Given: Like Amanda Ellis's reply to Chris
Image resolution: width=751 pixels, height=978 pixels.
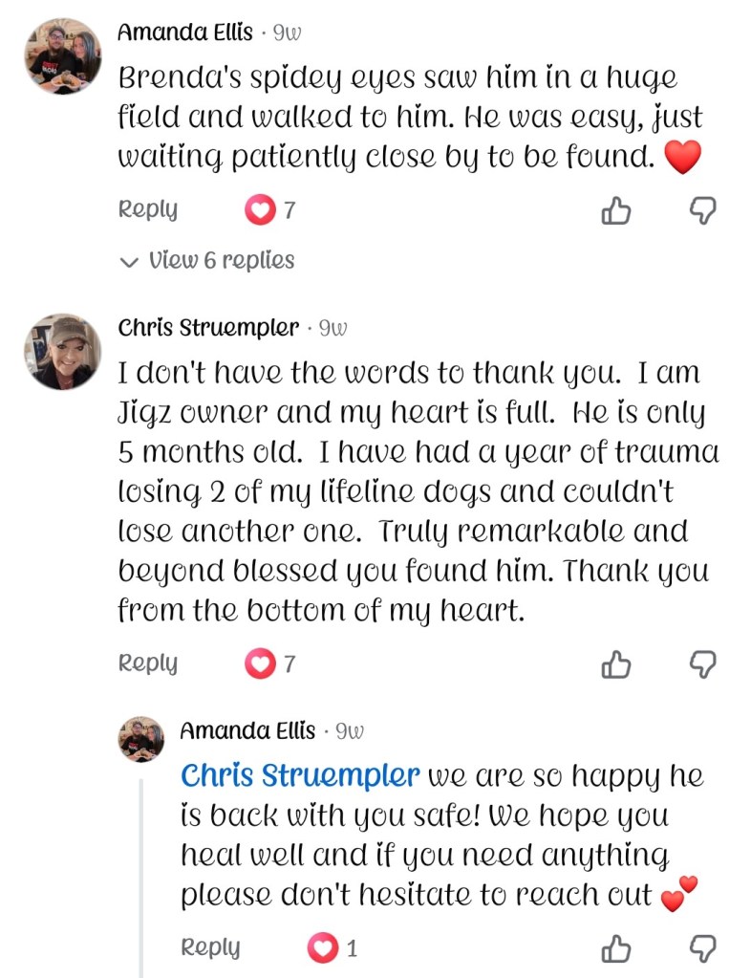Looking at the screenshot, I should point(616,948).
